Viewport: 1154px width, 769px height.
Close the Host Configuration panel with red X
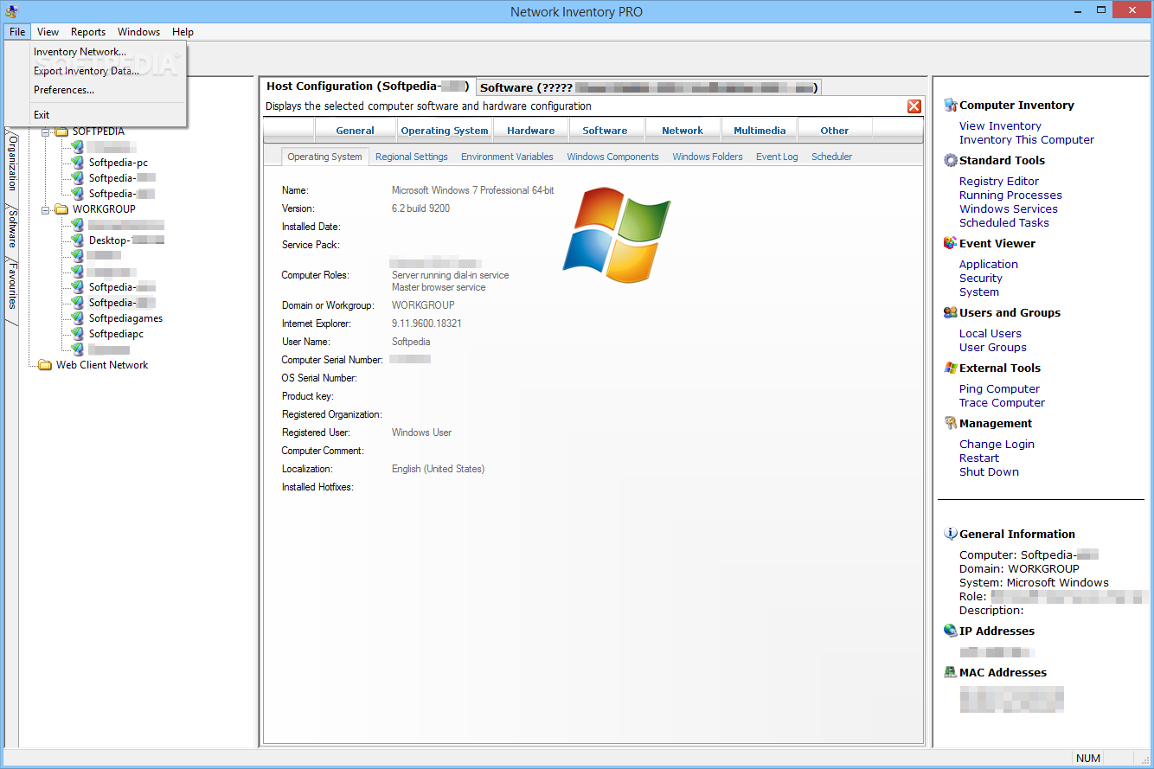coord(914,106)
